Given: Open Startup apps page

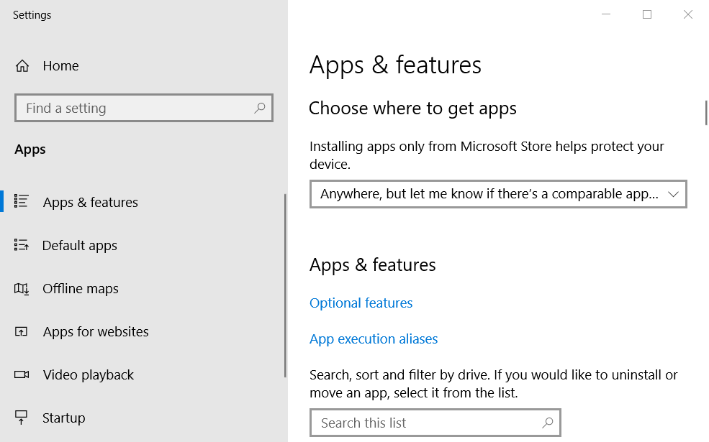Looking at the screenshot, I should coord(64,418).
